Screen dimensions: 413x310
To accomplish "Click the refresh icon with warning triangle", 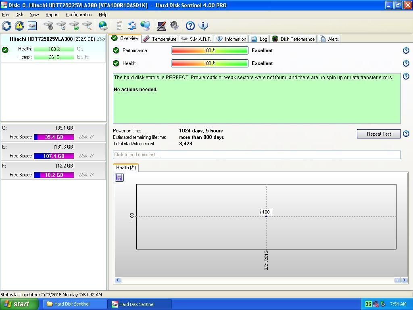I will point(19,26).
